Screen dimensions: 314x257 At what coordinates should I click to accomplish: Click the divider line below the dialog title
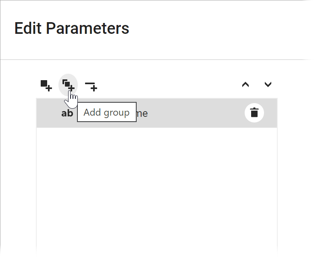click(156, 60)
